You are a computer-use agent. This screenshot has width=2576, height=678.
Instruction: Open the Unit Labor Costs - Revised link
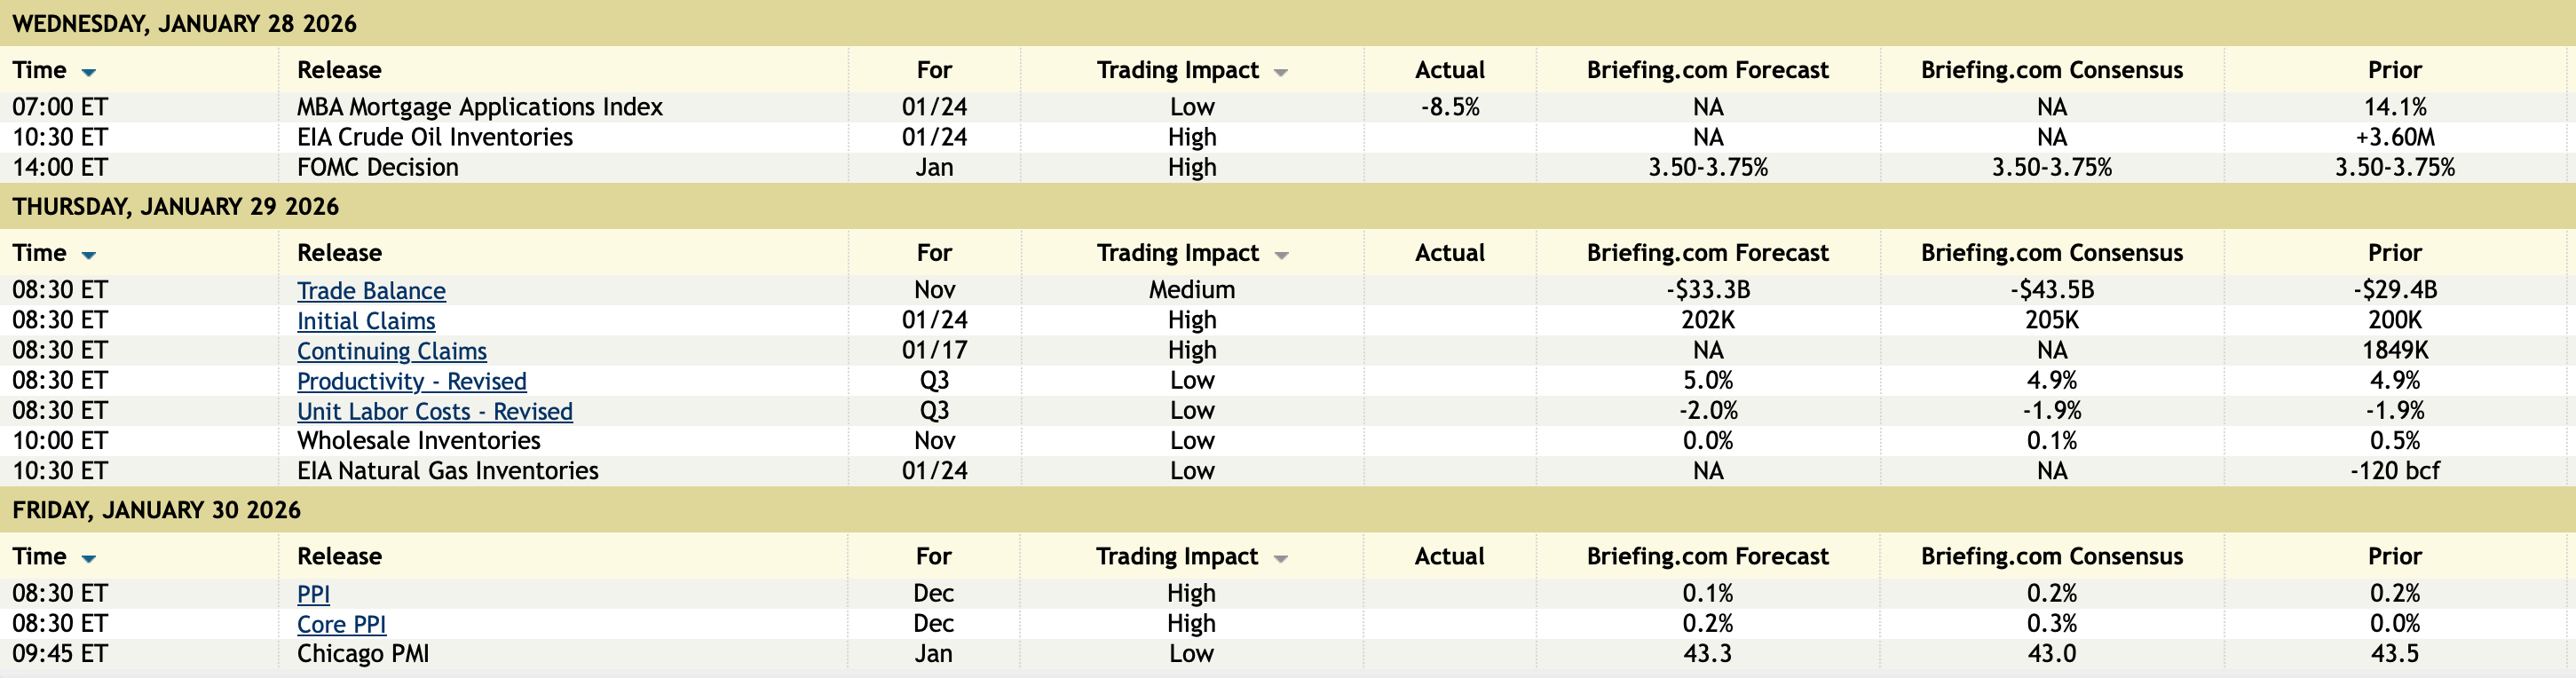point(434,411)
